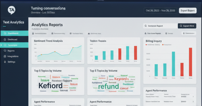Click the "refund" keyword in the word cloud
The height and width of the screenshot is (106, 202).
(108, 86)
